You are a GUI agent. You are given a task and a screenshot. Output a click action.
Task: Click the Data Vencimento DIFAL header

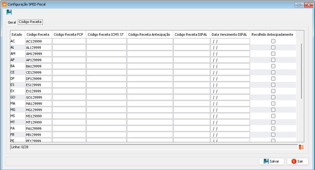[x=230, y=35]
